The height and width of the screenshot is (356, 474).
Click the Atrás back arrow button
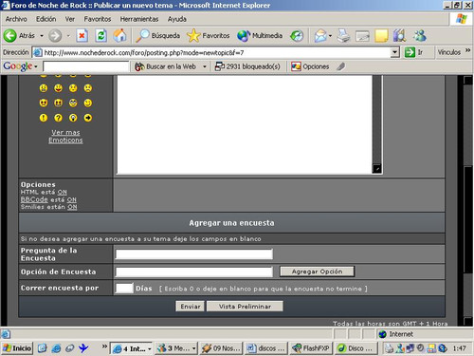coord(9,35)
